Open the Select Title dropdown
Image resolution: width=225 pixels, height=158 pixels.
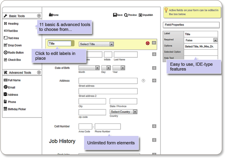(96, 44)
